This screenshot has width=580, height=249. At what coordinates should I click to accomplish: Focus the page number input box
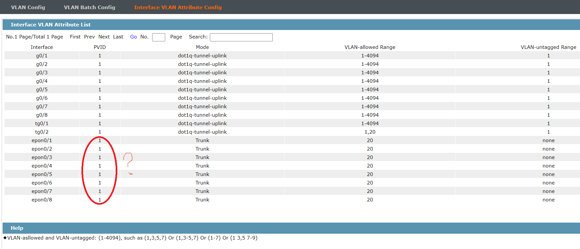(x=159, y=37)
